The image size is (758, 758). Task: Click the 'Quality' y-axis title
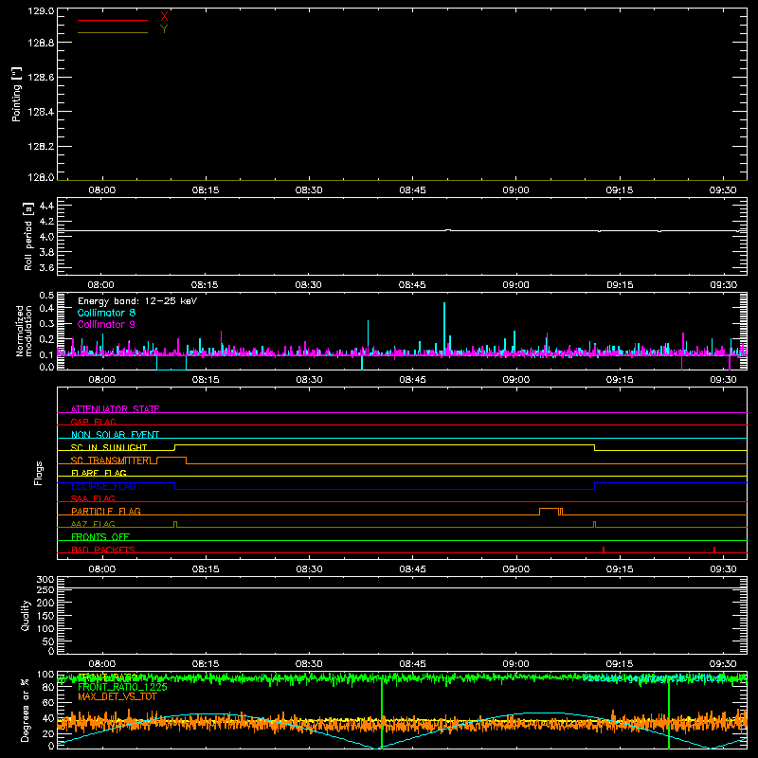(26, 615)
